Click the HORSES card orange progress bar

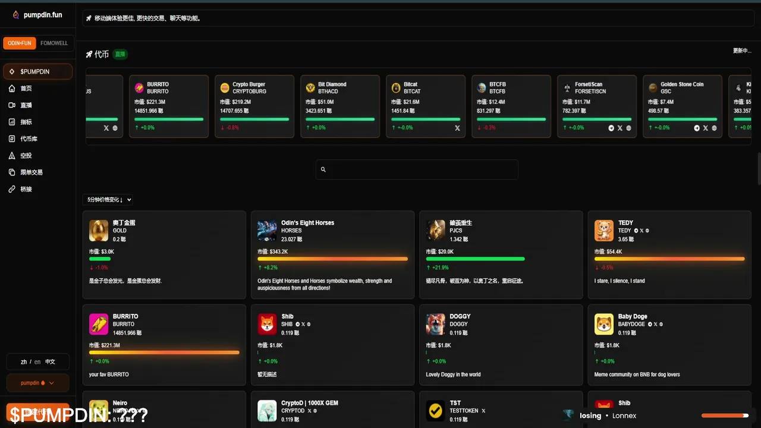[332, 259]
